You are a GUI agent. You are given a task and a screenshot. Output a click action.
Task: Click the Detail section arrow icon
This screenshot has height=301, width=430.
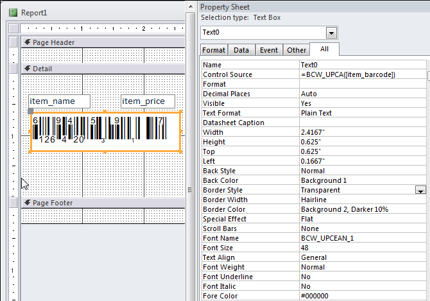coord(28,69)
